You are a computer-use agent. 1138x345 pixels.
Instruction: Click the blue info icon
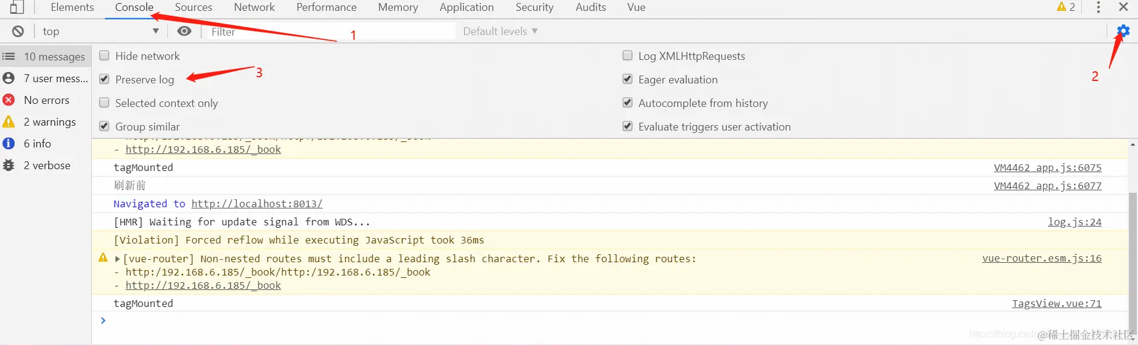(x=8, y=143)
